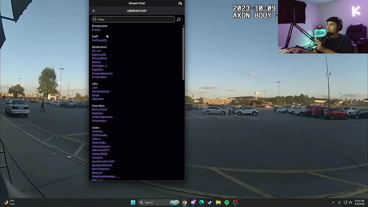
Task: Show hidden system tray icons
Action: tap(333, 202)
